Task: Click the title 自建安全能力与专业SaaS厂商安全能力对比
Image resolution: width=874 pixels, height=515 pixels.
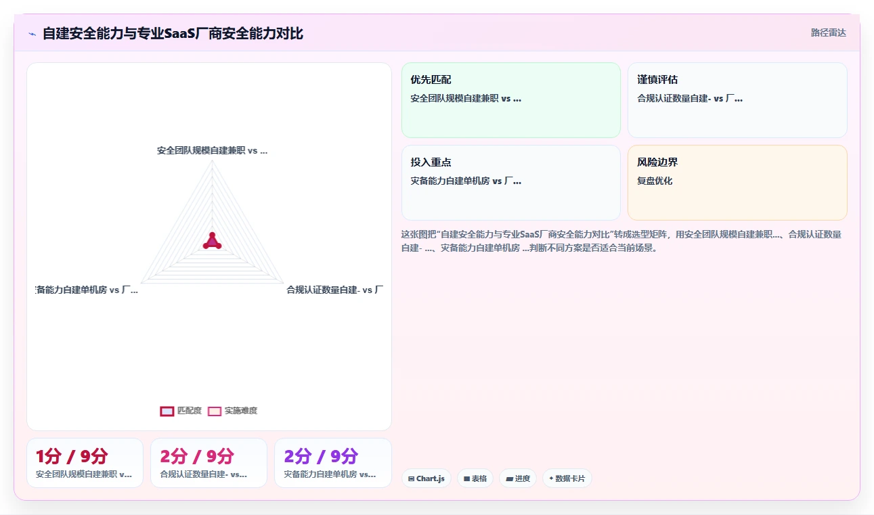Action: click(x=173, y=33)
